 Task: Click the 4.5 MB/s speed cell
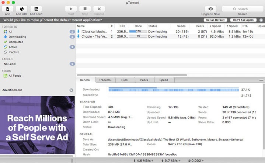[217, 31]
